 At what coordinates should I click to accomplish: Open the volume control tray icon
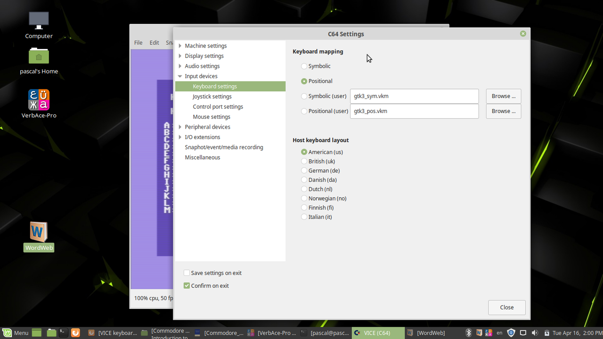535,333
